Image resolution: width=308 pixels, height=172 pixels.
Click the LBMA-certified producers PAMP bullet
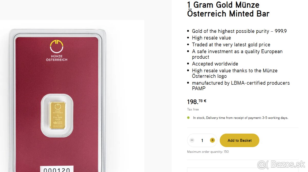[240, 86]
